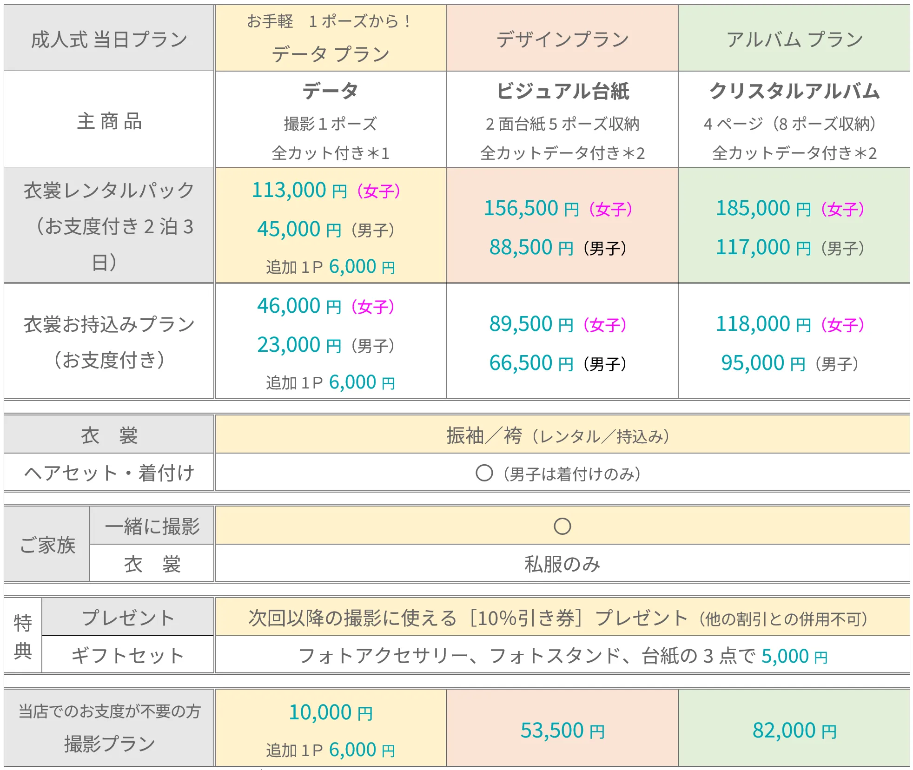The height and width of the screenshot is (770, 913).
Task: Click the 156,500 円 design plan price
Action: pos(531,208)
